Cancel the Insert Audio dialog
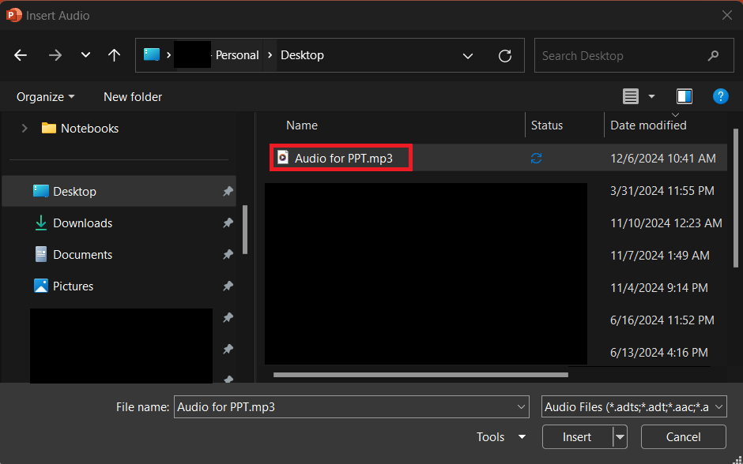This screenshot has width=743, height=464. 683,437
